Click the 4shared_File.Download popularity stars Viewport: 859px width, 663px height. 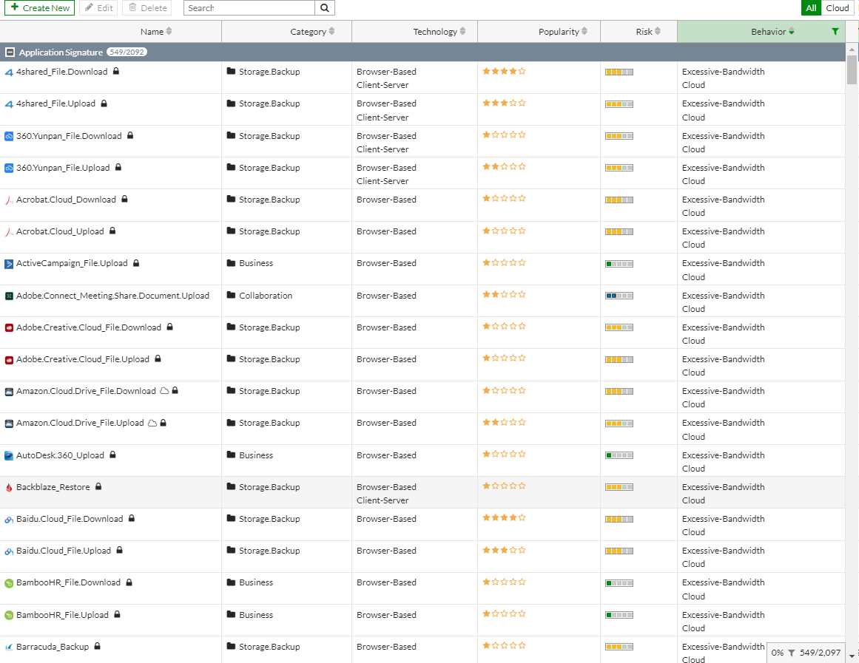click(x=504, y=71)
